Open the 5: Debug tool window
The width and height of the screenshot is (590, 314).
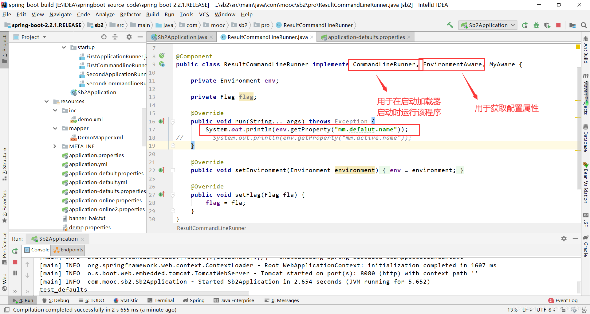(x=56, y=300)
